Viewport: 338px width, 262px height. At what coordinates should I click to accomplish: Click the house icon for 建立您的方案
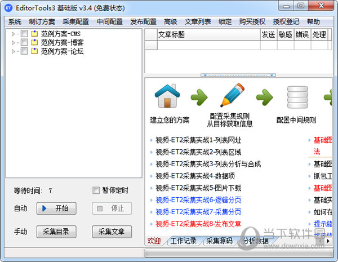(x=167, y=96)
